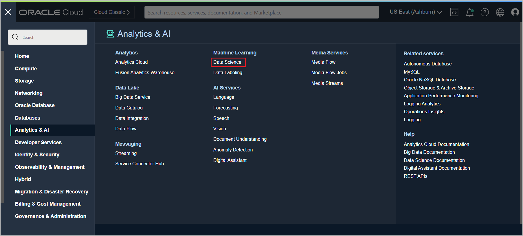Open Data Science under Machine Learning
523x236 pixels.
[227, 62]
